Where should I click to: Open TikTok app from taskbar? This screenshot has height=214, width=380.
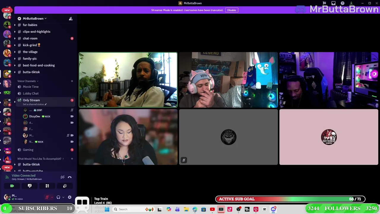pos(230,209)
